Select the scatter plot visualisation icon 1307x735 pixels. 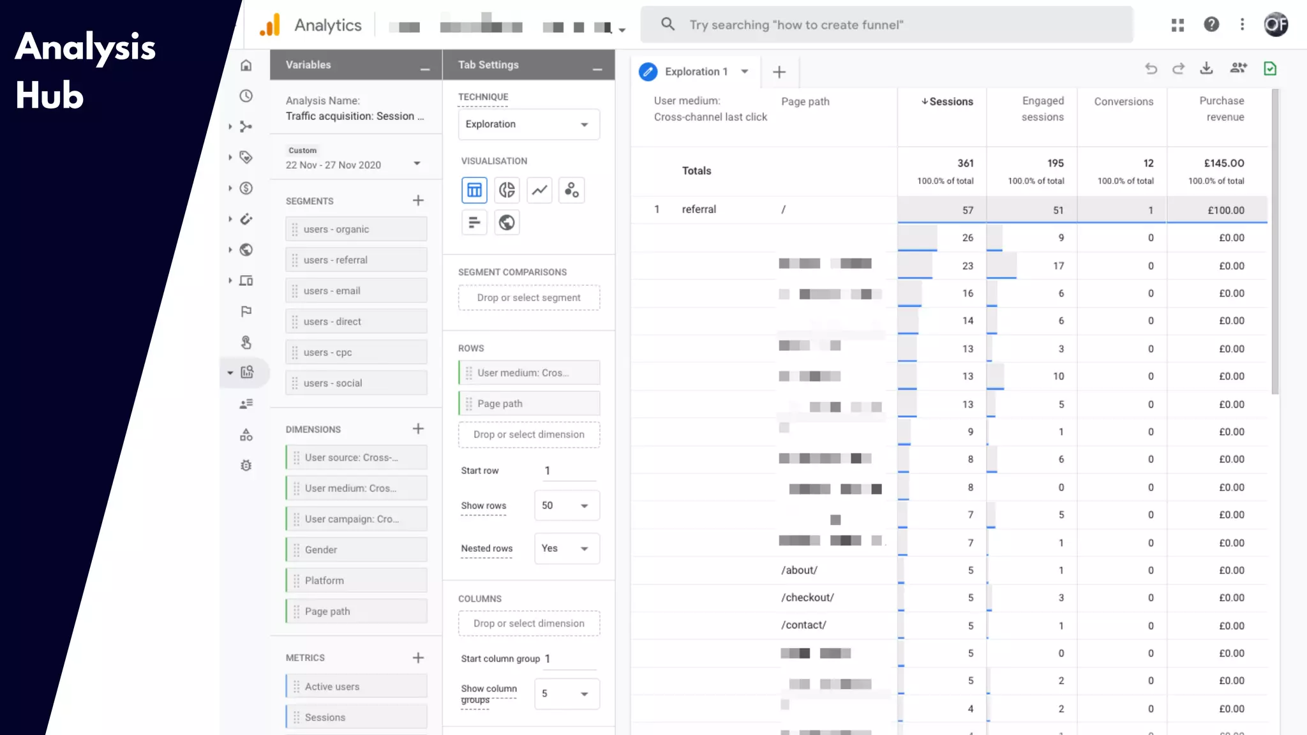572,190
